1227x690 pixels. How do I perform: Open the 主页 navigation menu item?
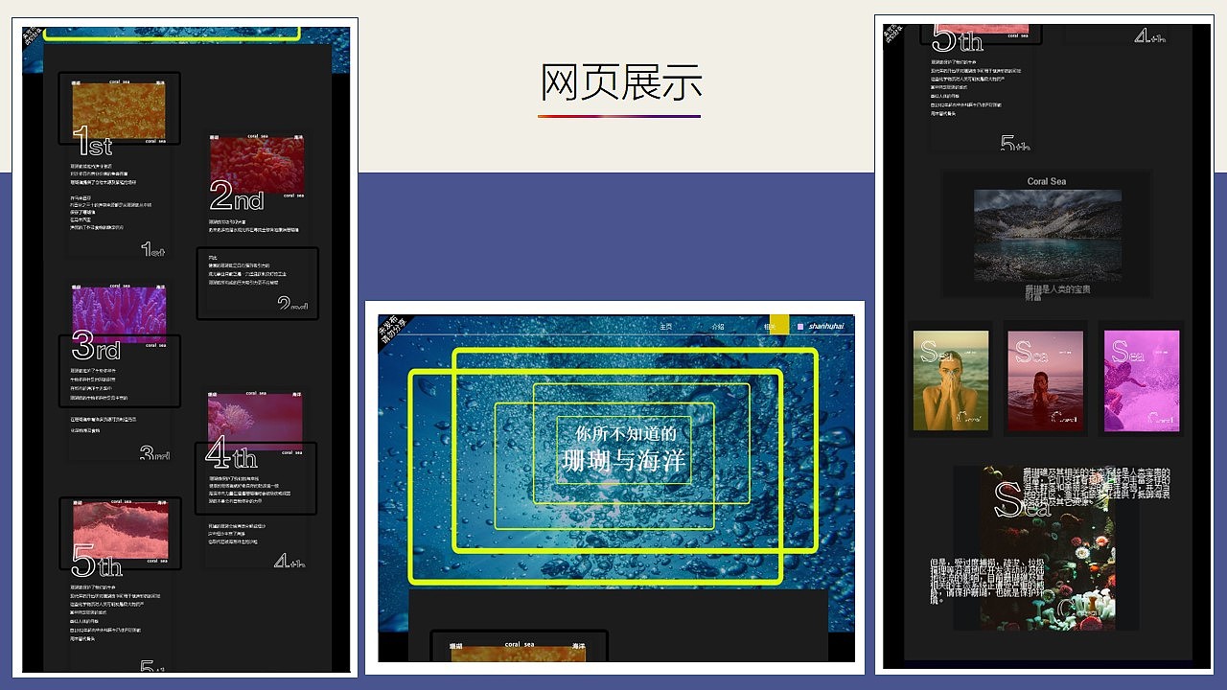[664, 326]
